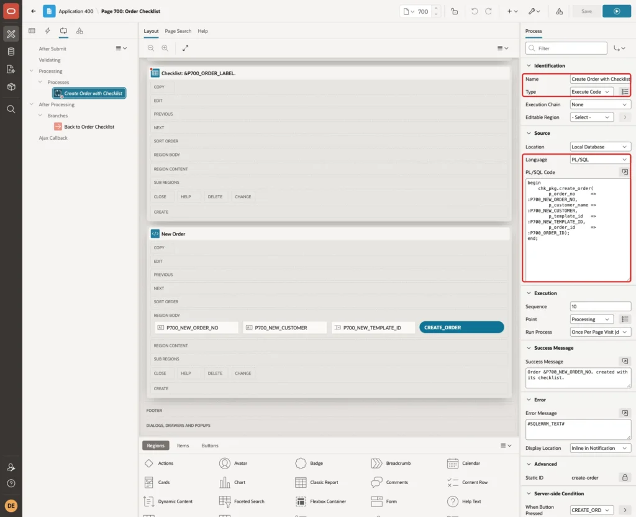Screen dimensions: 636x517
Task: Collapse the After Processing tree node
Action: click(32, 104)
